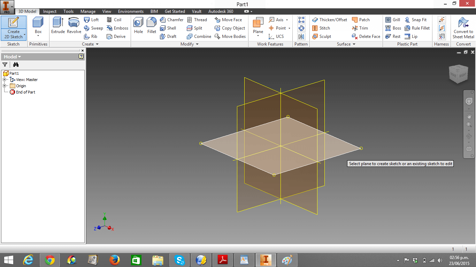Switch to the Inspect tab

coord(50,11)
